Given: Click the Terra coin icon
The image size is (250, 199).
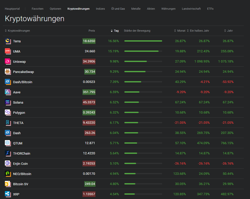Looking at the screenshot, I should click(x=8, y=41).
